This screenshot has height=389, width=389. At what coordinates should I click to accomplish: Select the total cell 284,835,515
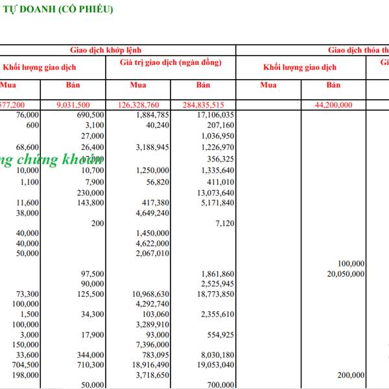(x=204, y=105)
